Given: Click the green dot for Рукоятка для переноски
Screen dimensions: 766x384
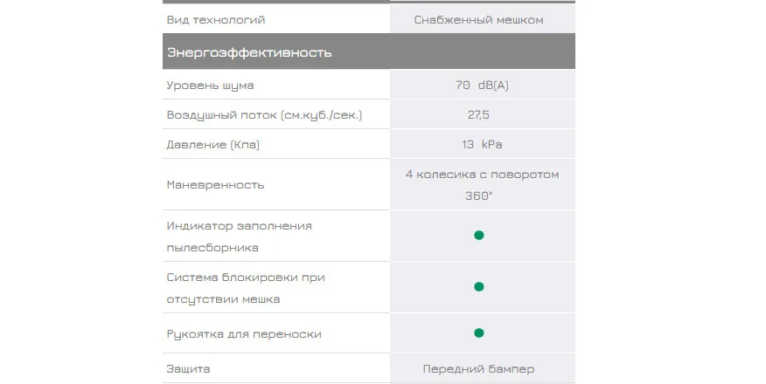Looking at the screenshot, I should (479, 333).
